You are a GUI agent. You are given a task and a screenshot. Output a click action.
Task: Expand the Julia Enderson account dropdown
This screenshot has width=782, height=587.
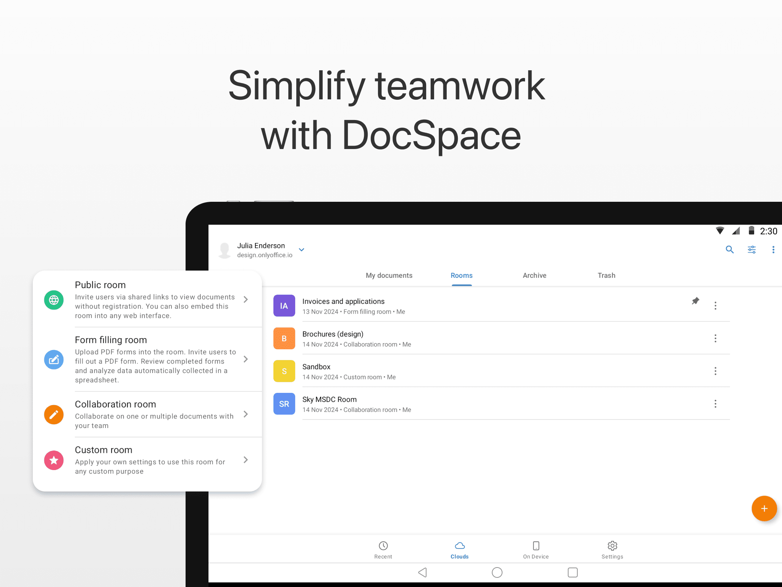pos(301,250)
